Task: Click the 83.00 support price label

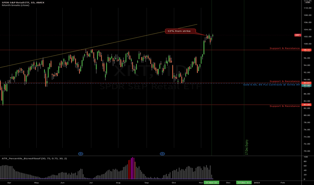Action: [306, 105]
